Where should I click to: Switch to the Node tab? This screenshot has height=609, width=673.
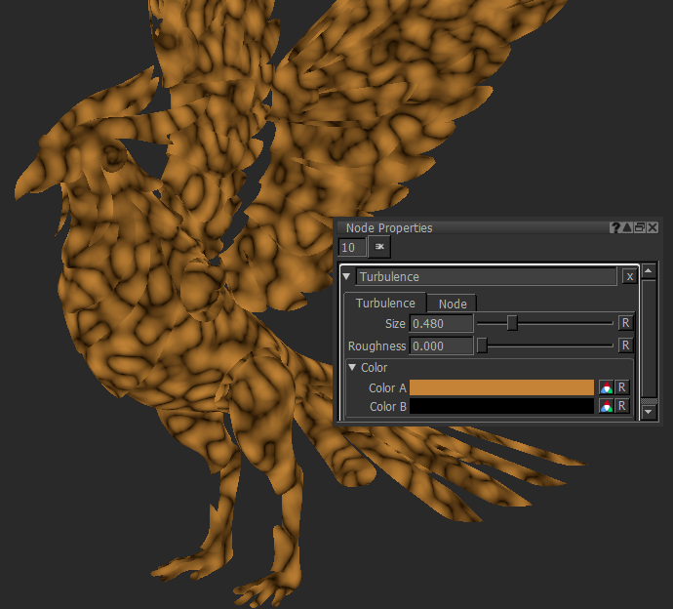pos(453,304)
